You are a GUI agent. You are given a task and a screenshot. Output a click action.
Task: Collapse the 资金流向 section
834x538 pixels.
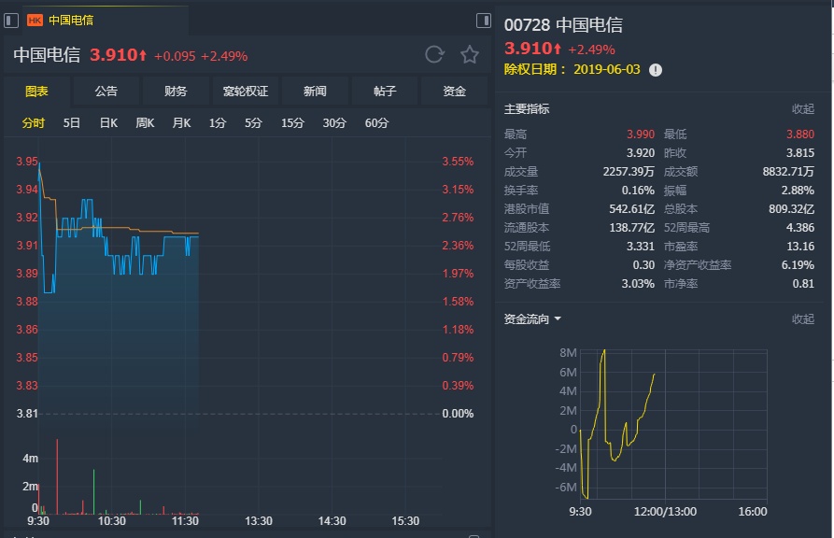802,319
